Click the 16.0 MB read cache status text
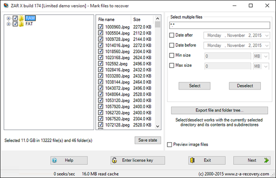Viewport: 276px width, 178px height. tap(100, 174)
